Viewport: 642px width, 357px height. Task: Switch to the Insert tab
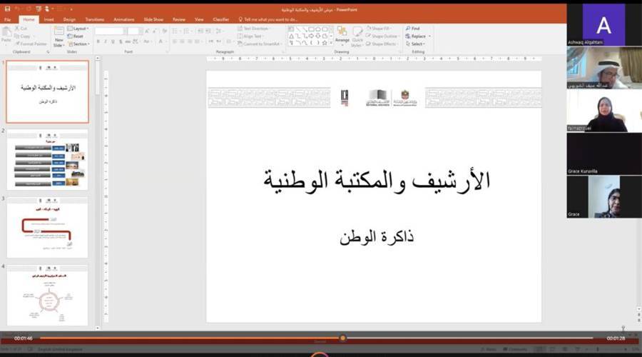click(x=49, y=19)
